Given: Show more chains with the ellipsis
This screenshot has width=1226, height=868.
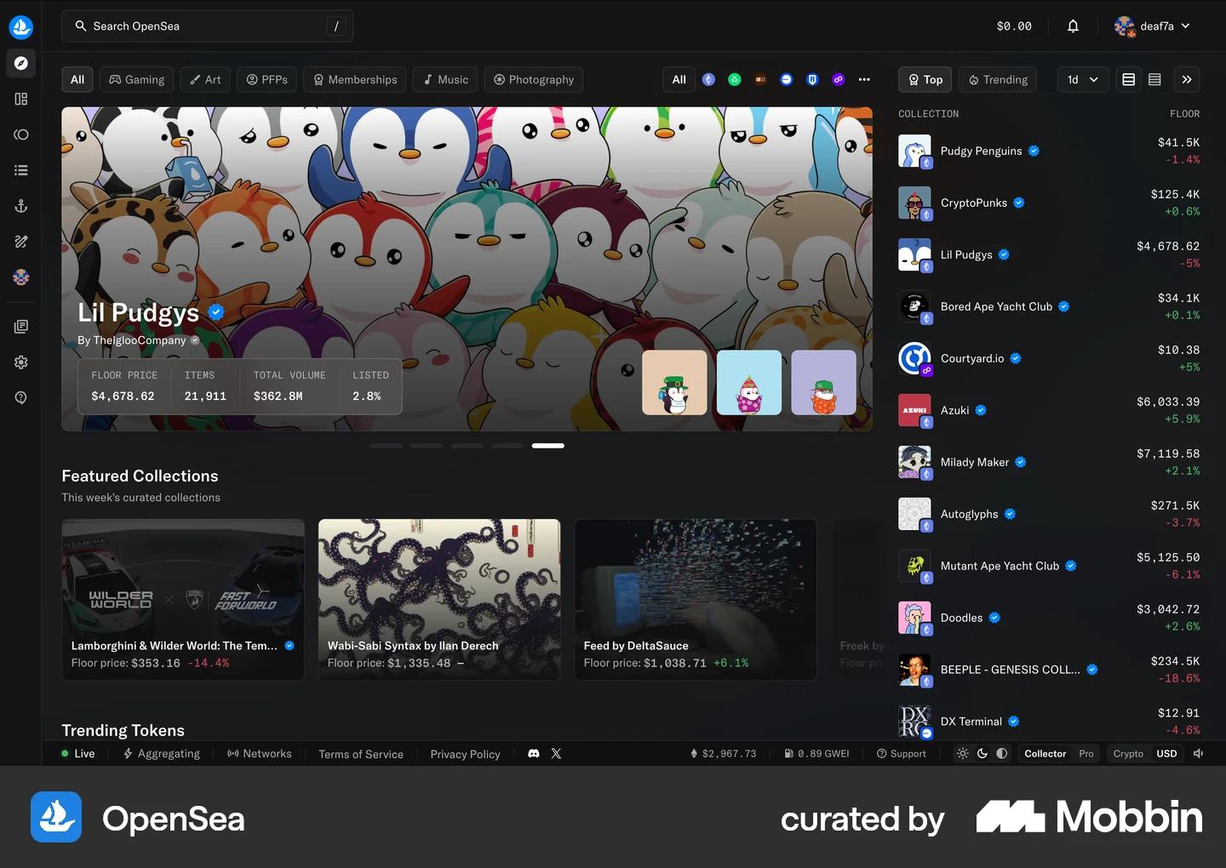Looking at the screenshot, I should [x=864, y=80].
